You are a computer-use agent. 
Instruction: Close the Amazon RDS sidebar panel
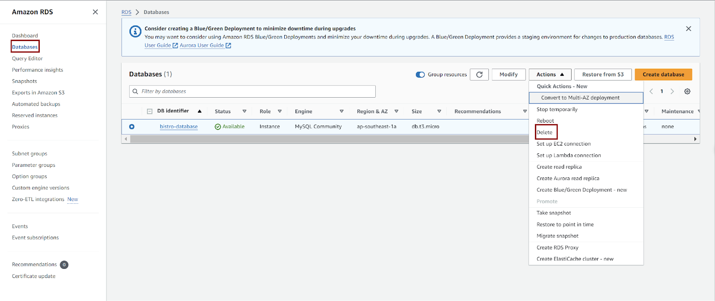[x=95, y=12]
